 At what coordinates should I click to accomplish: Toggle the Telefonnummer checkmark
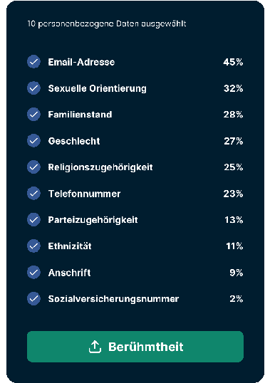(33, 194)
